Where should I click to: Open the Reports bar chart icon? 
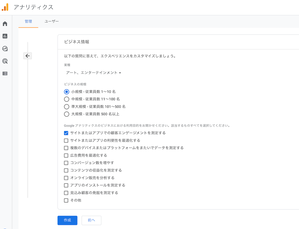pos(5,36)
